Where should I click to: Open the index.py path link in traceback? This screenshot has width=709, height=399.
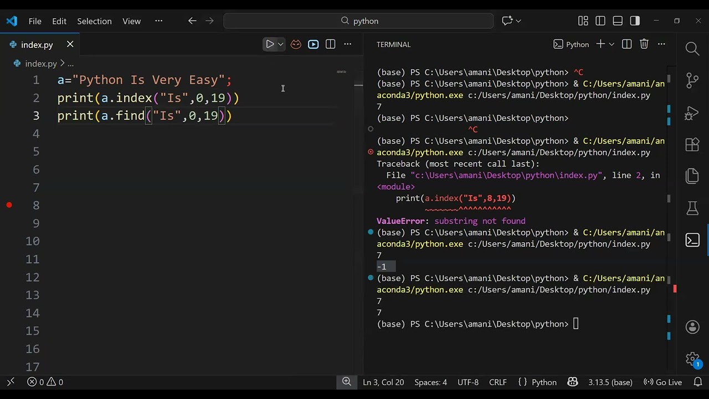[506, 175]
